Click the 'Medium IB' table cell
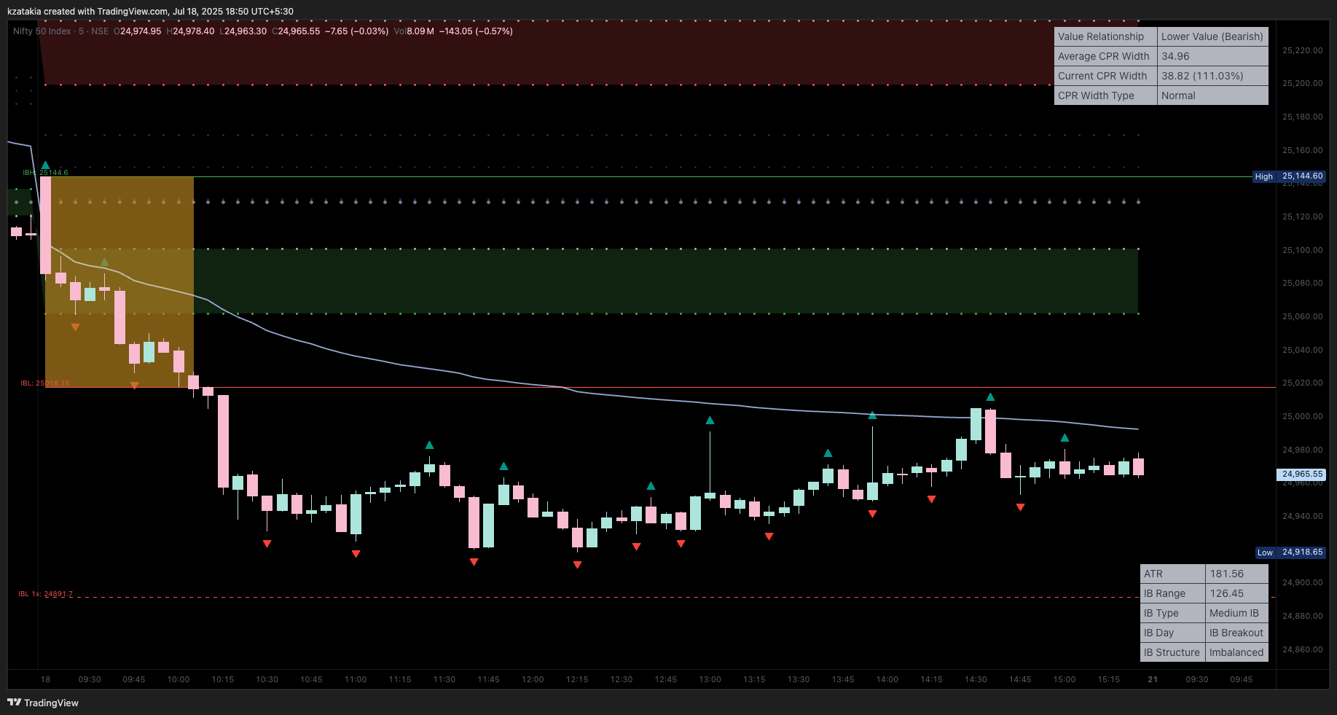1337x715 pixels. coord(1237,613)
